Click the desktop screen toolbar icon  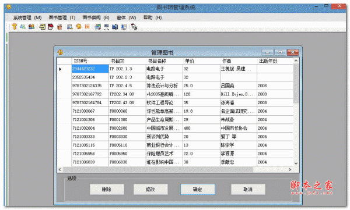pyautogui.click(x=124, y=27)
